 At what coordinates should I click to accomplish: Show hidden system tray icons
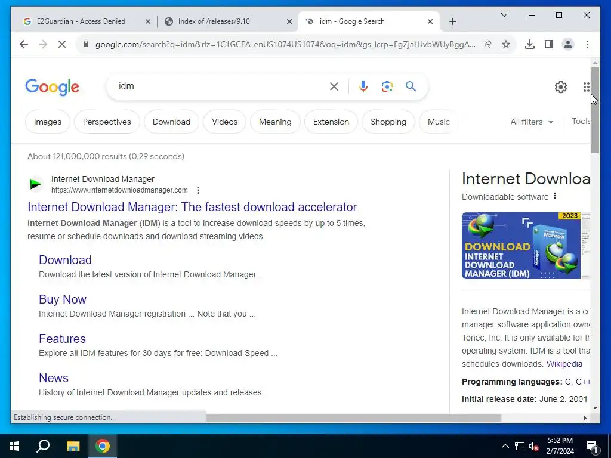(505, 446)
